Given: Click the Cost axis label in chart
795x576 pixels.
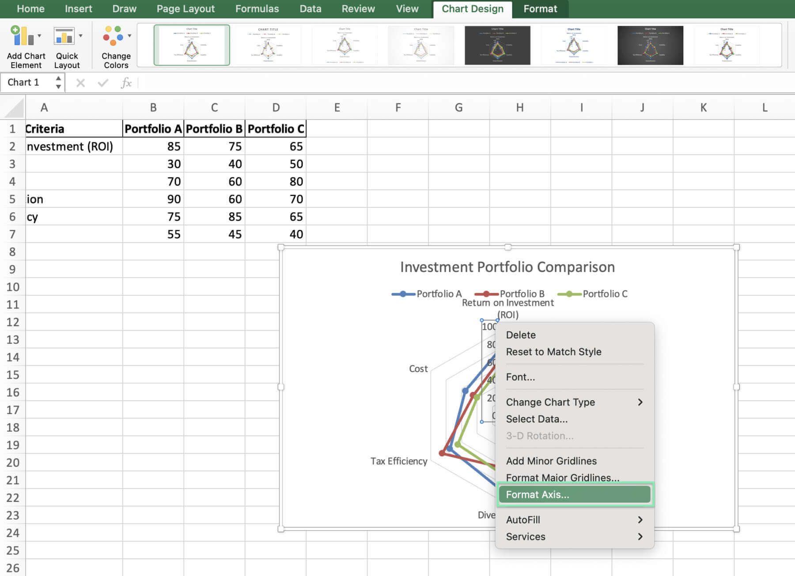Looking at the screenshot, I should [418, 369].
